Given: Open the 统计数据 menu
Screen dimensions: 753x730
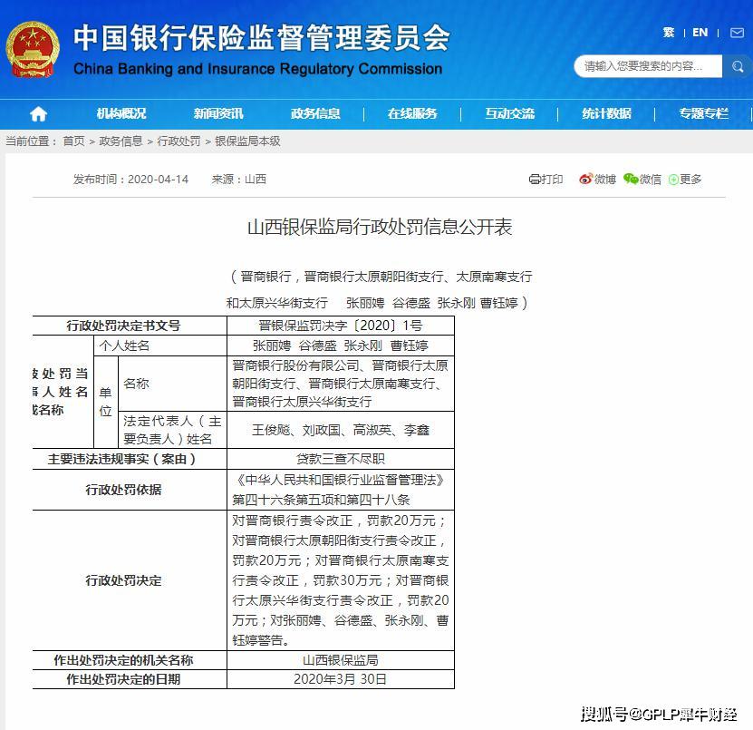Looking at the screenshot, I should click(x=606, y=114).
